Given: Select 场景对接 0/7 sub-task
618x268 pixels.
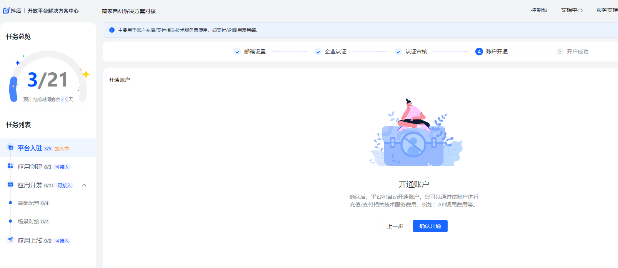Looking at the screenshot, I should [x=33, y=221].
